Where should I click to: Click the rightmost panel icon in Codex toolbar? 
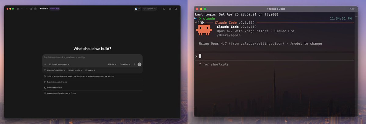tap(176, 9)
